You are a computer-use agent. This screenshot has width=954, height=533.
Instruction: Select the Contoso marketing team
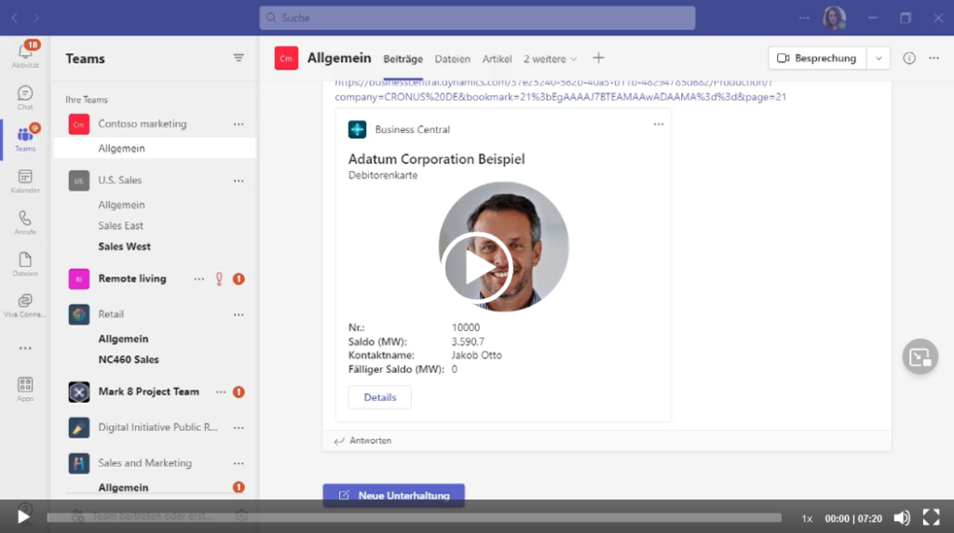tap(143, 124)
